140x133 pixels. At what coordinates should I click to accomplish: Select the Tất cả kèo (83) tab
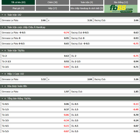click(x=18, y=2)
